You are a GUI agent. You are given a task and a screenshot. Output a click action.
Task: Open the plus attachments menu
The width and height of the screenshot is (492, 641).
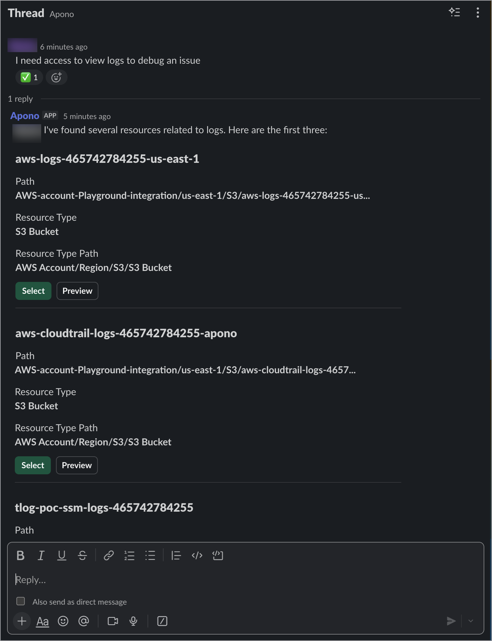point(22,621)
